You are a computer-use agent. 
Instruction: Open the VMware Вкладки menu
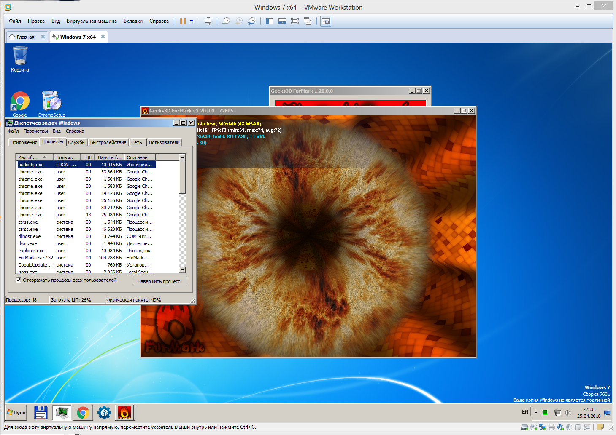pos(133,21)
